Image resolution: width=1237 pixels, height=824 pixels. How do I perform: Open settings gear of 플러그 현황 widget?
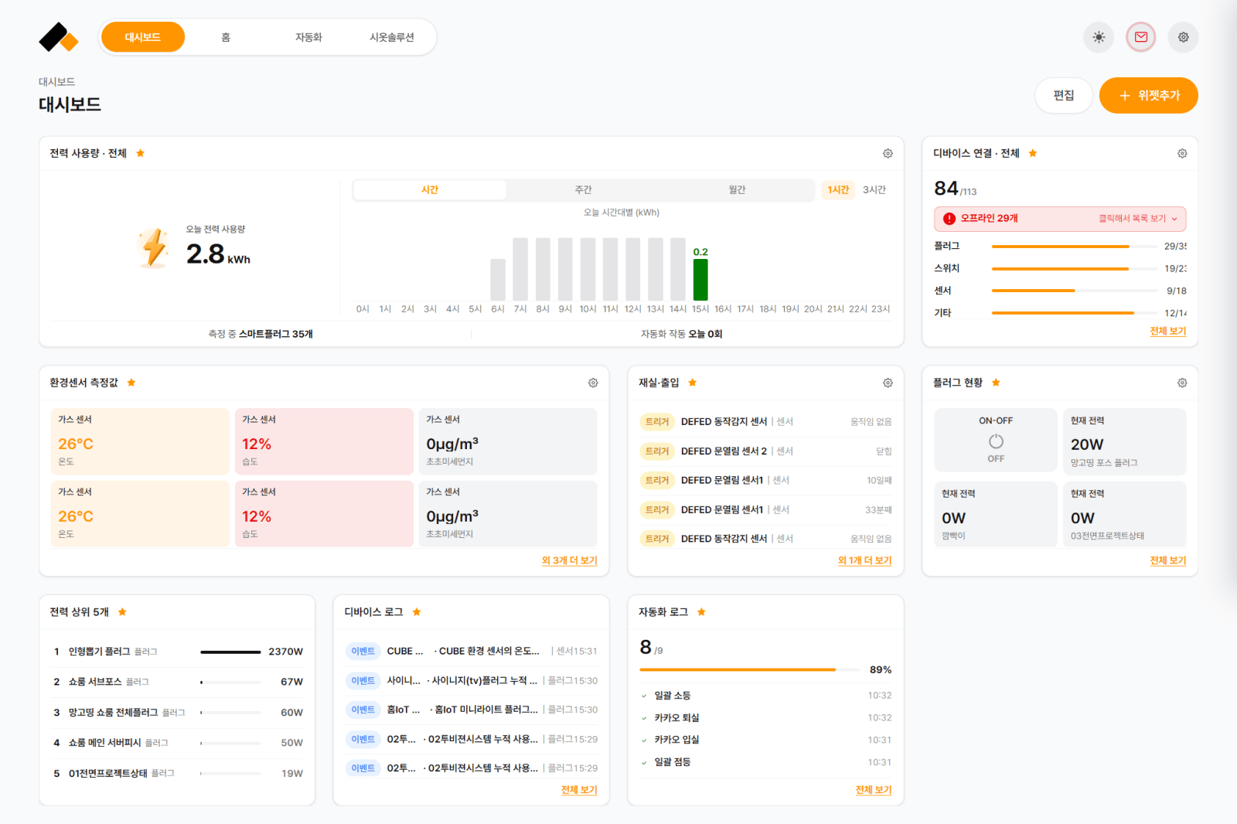[1182, 383]
